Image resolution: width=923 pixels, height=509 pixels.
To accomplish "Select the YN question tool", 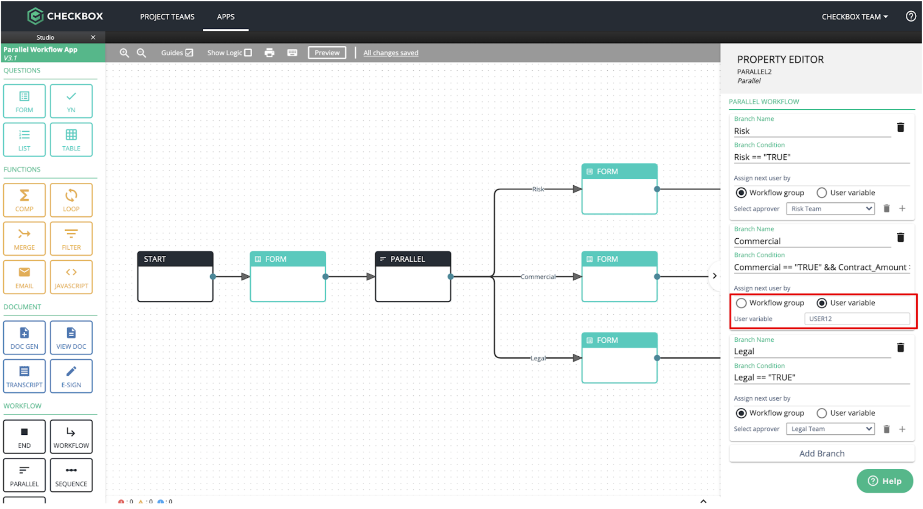I will 71,101.
